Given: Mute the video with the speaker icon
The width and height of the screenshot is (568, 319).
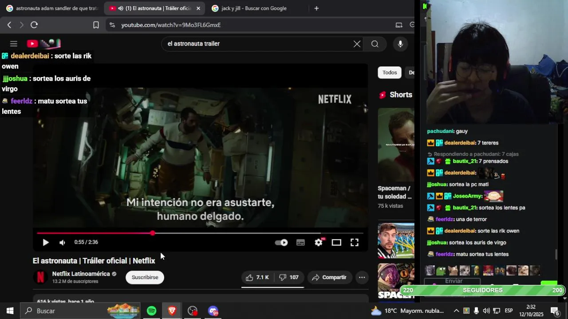Looking at the screenshot, I should [63, 242].
